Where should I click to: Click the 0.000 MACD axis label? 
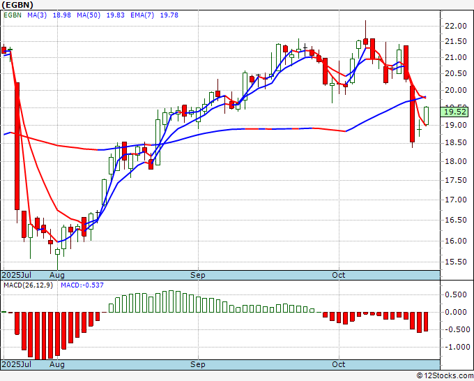click(456, 313)
